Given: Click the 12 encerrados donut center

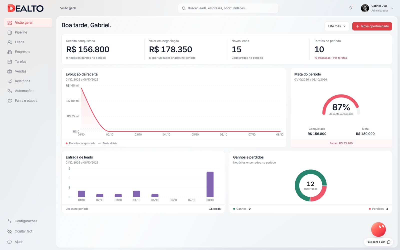Looking at the screenshot, I should click(310, 185).
